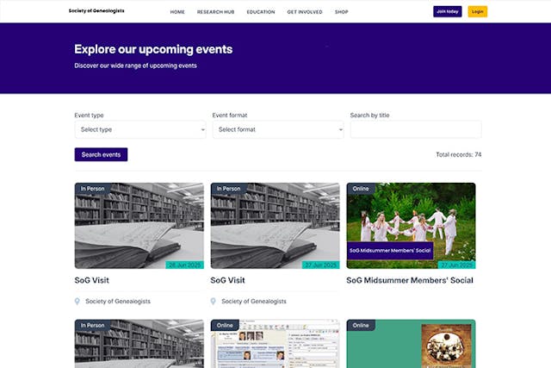This screenshot has width=551, height=368.
Task: Click the Join today button
Action: pos(448,11)
